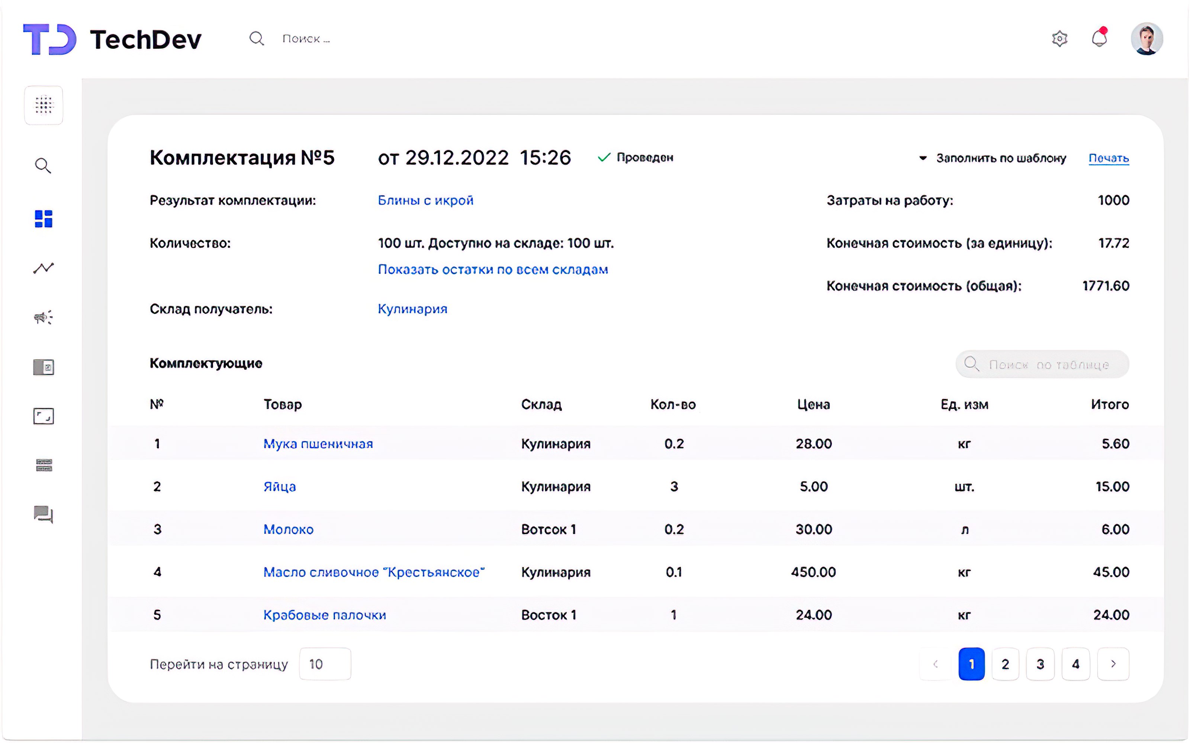Go to page 4 of the table
Screen dimensions: 1190x743
click(x=1075, y=664)
